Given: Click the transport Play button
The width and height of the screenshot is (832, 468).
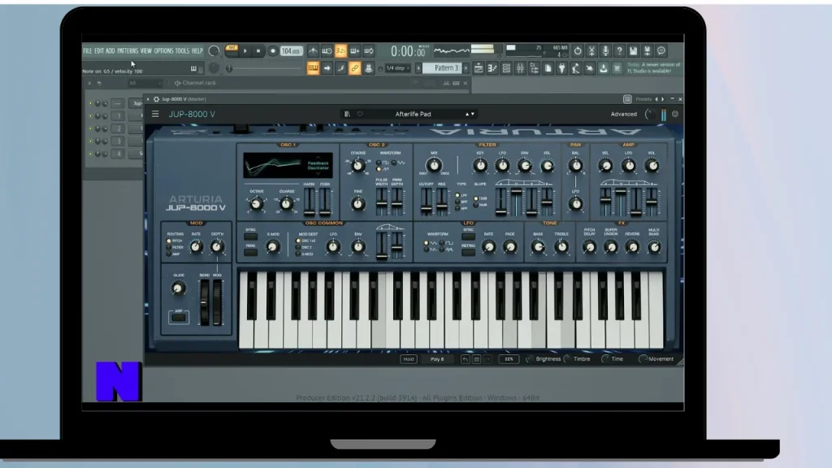Looking at the screenshot, I should pos(245,51).
